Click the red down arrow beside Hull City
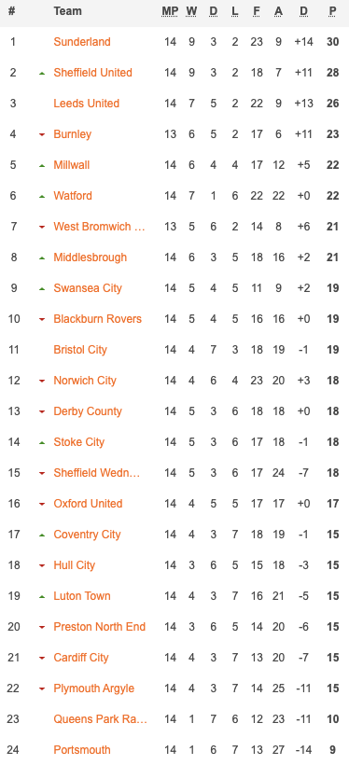Viewport: 349px width, 765px height. point(42,565)
